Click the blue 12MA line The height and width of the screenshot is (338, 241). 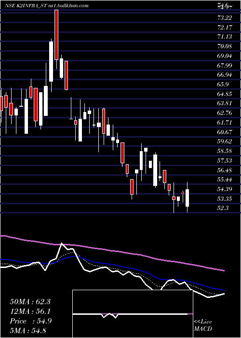pos(112,265)
